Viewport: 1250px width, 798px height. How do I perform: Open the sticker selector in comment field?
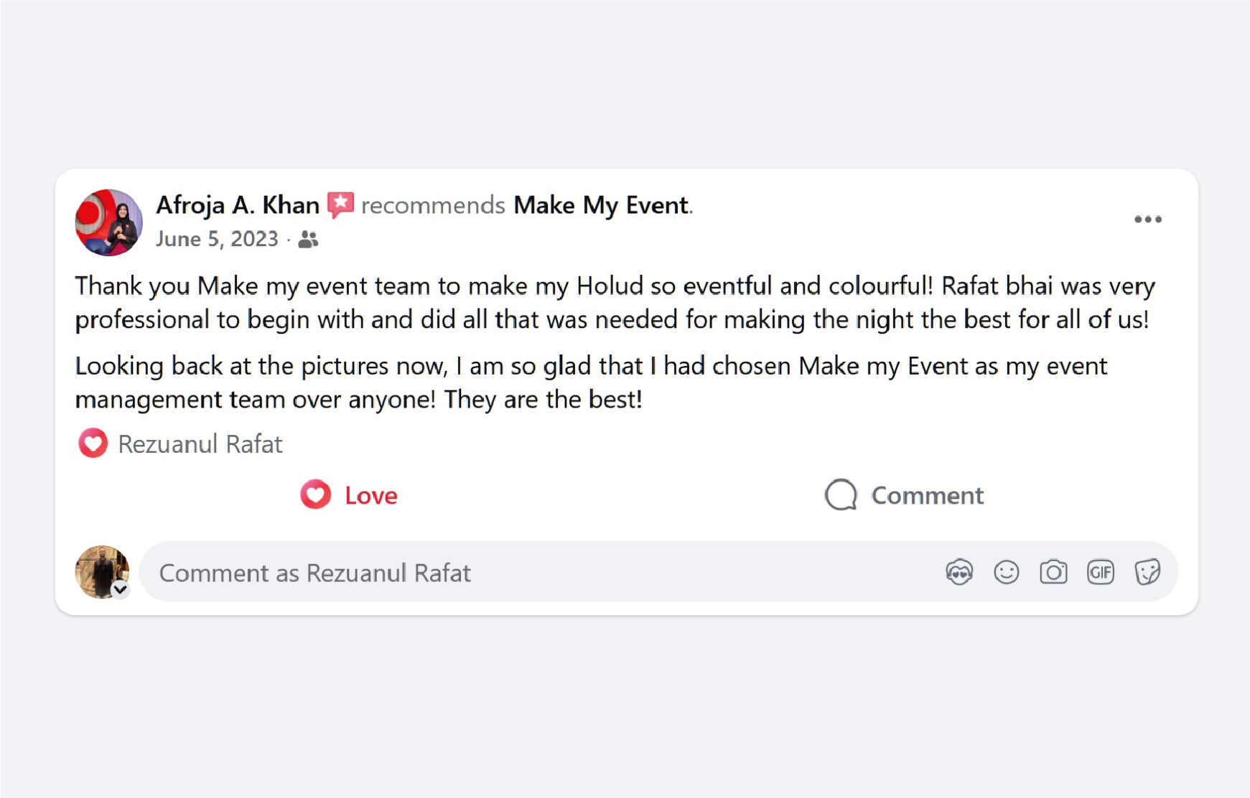coord(1147,572)
